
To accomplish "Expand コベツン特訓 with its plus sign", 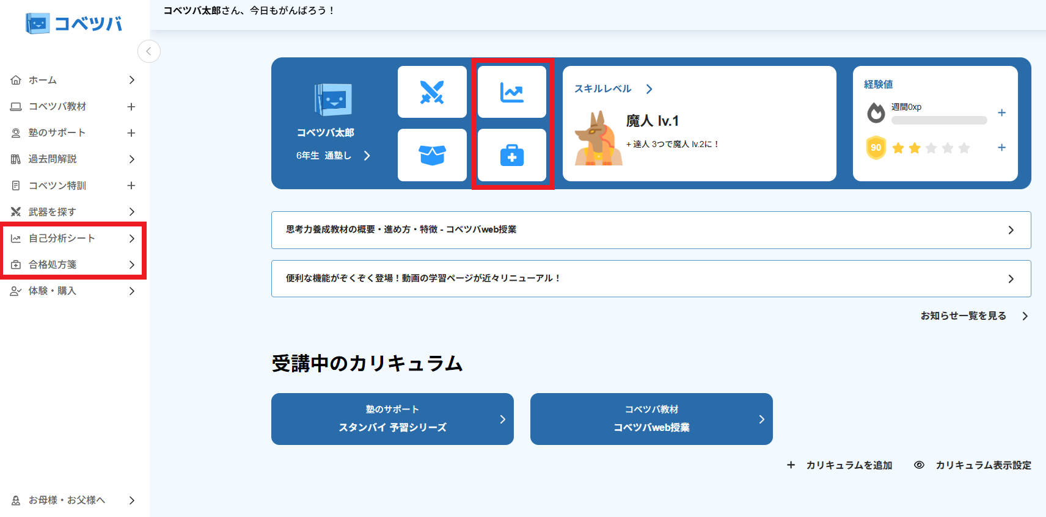I will point(131,185).
